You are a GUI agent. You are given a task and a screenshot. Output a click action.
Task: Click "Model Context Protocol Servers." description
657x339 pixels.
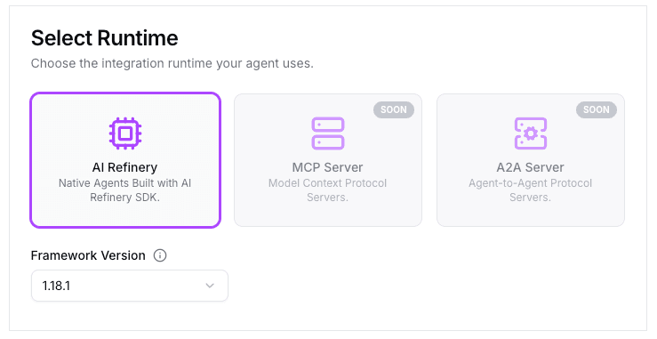tap(328, 190)
